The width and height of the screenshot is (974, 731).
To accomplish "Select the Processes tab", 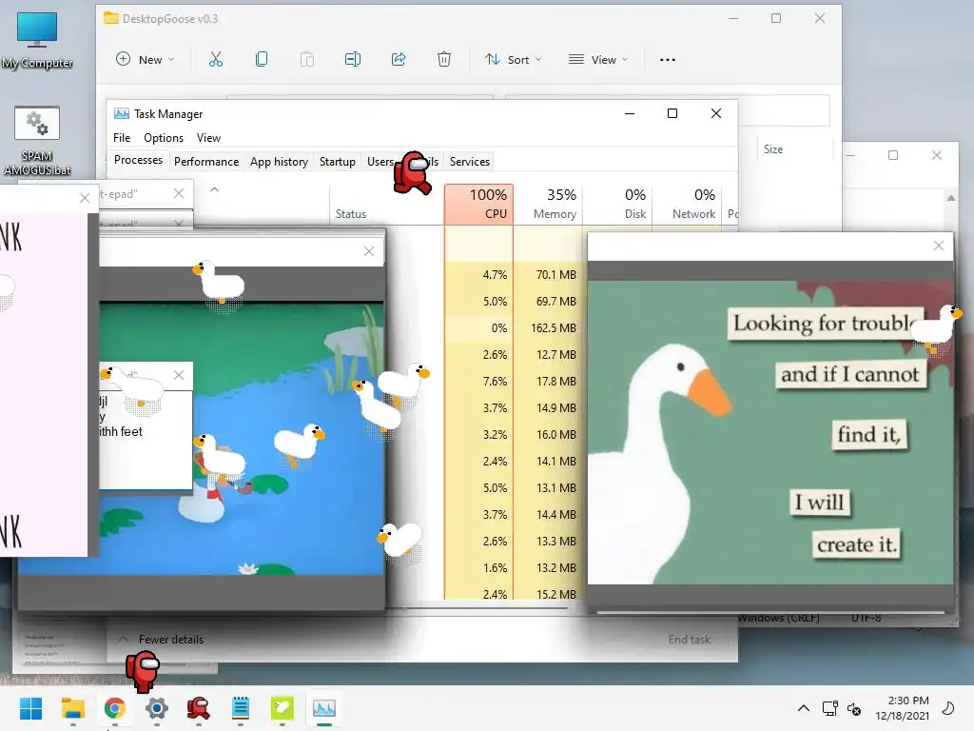I will 138,160.
